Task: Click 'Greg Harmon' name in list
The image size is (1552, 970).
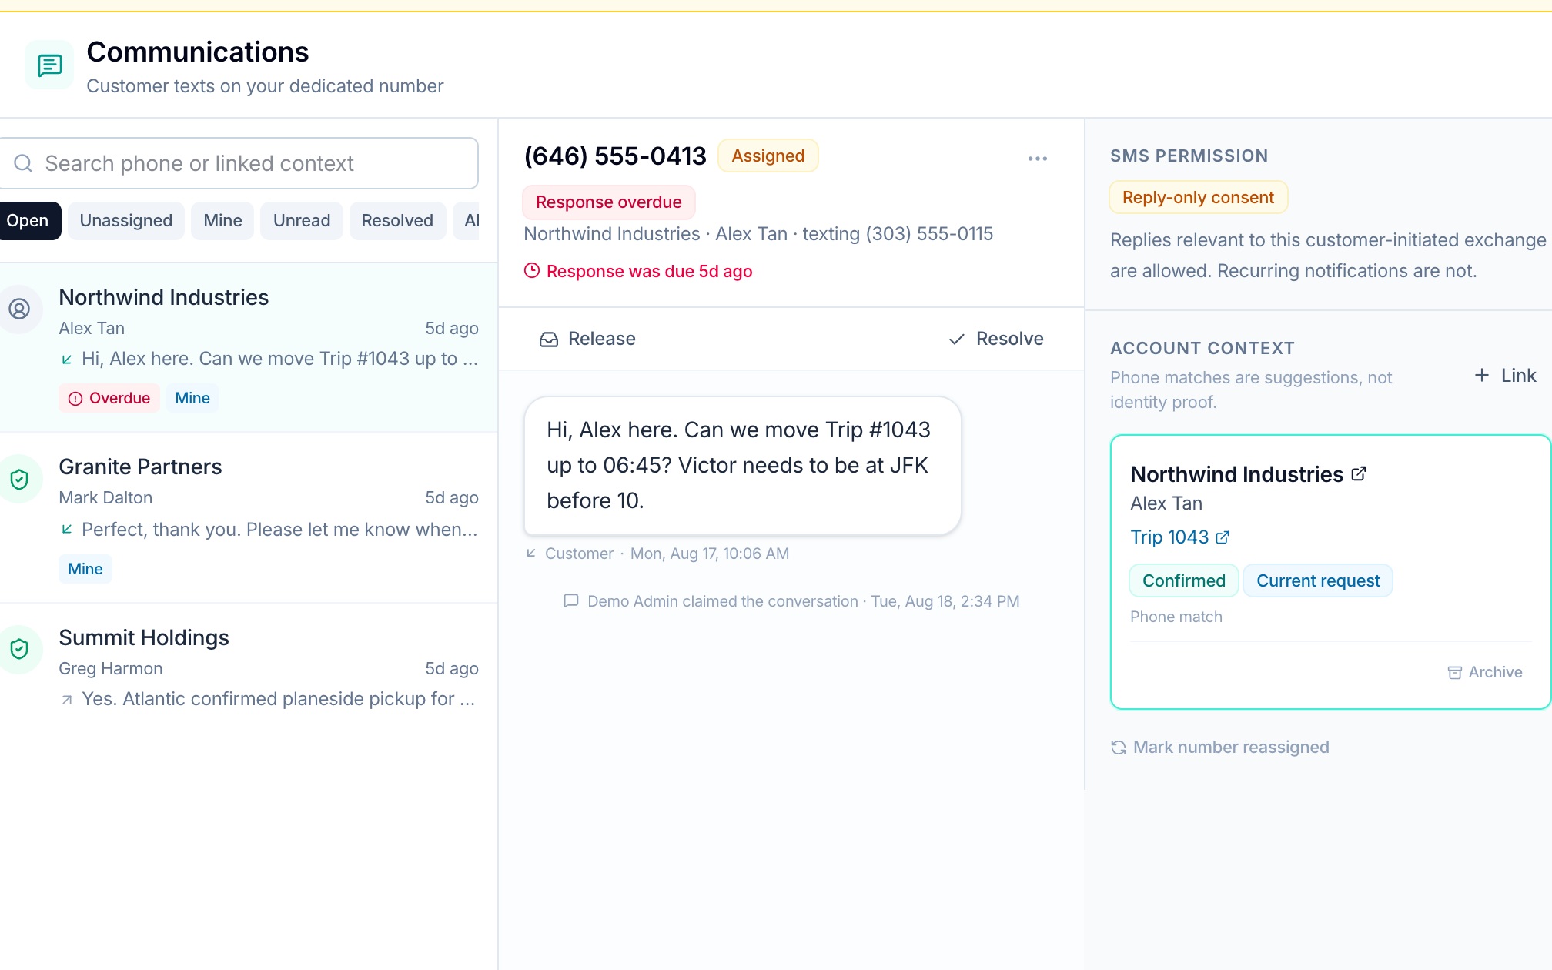Action: (x=111, y=669)
